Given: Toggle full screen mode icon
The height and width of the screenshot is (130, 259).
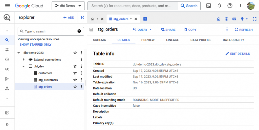Looking at the screenshot, I should tap(254, 19).
